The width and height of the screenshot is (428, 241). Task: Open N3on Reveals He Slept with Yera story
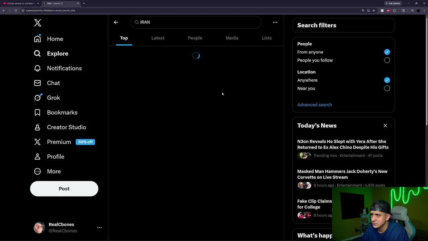tap(343, 144)
